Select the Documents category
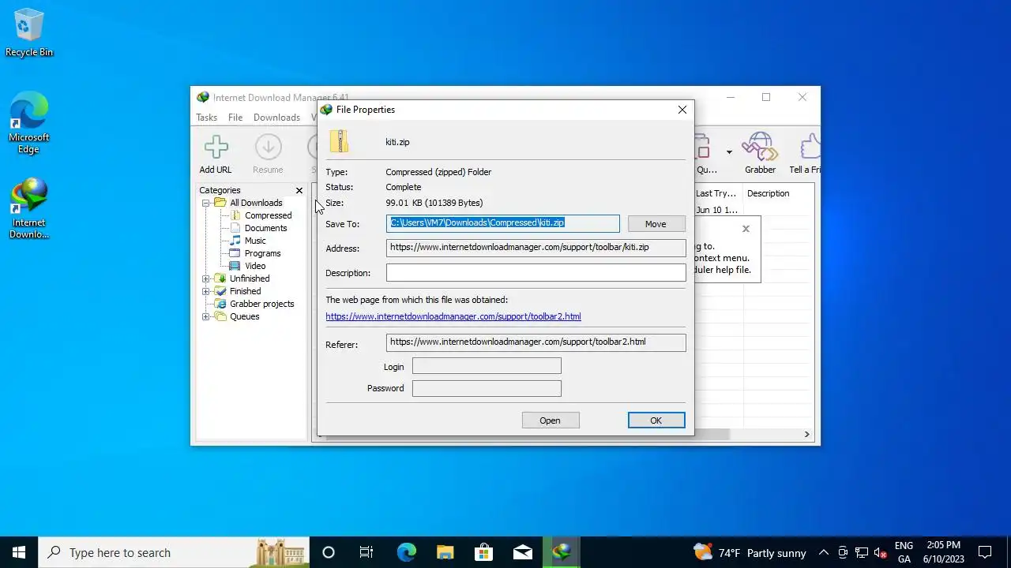The height and width of the screenshot is (568, 1011). [265, 228]
